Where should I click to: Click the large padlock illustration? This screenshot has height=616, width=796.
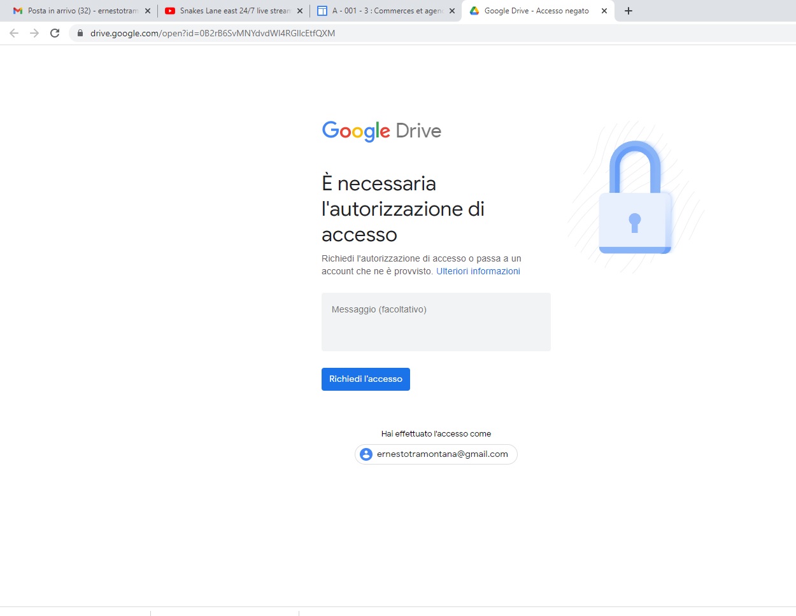tap(635, 199)
